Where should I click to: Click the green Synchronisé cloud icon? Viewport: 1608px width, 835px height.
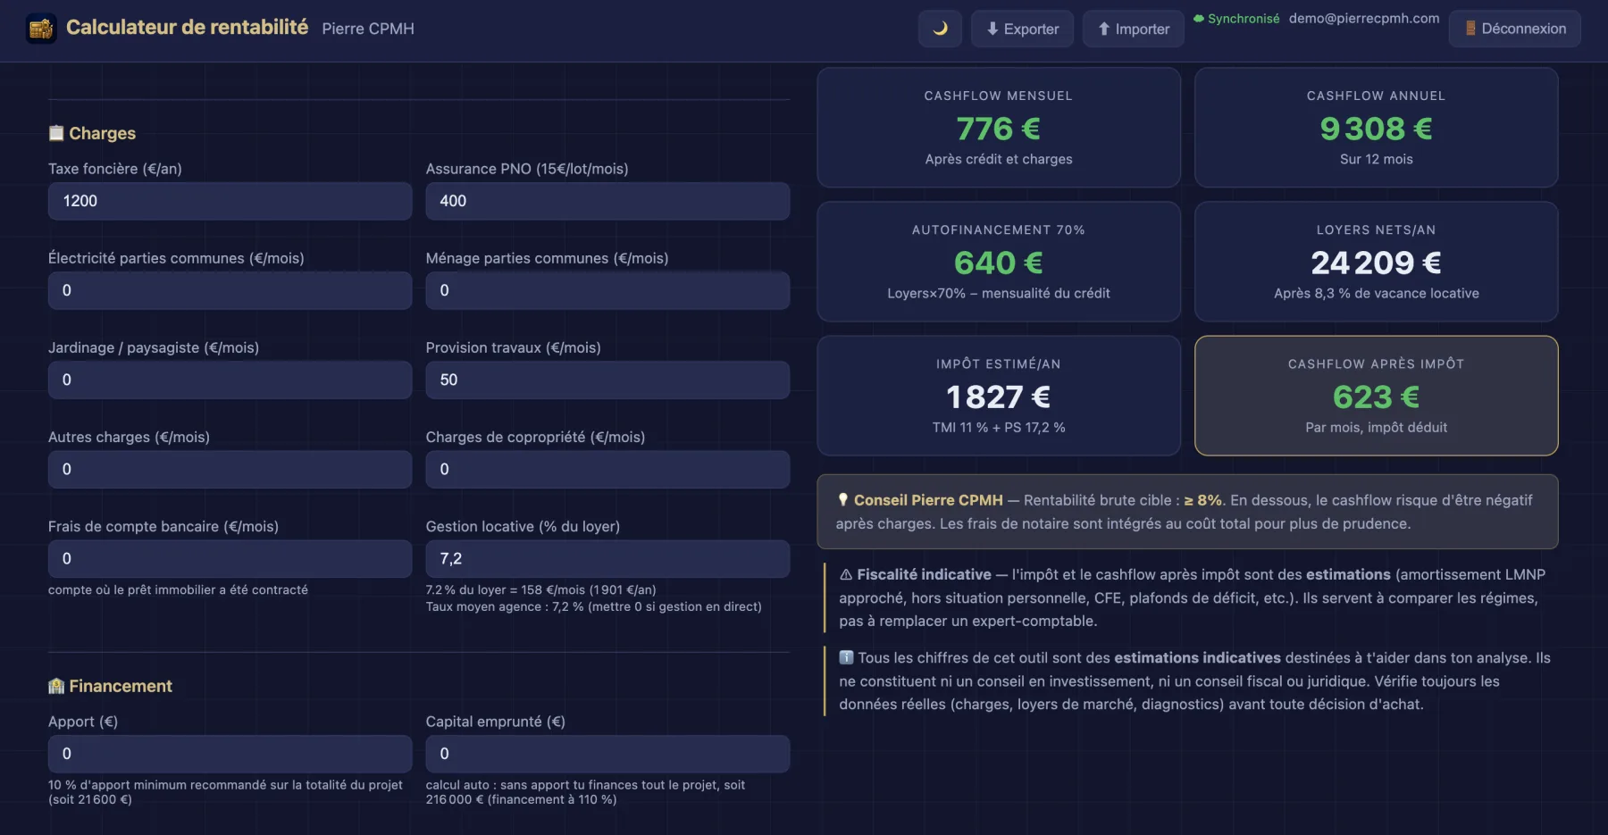(1199, 18)
